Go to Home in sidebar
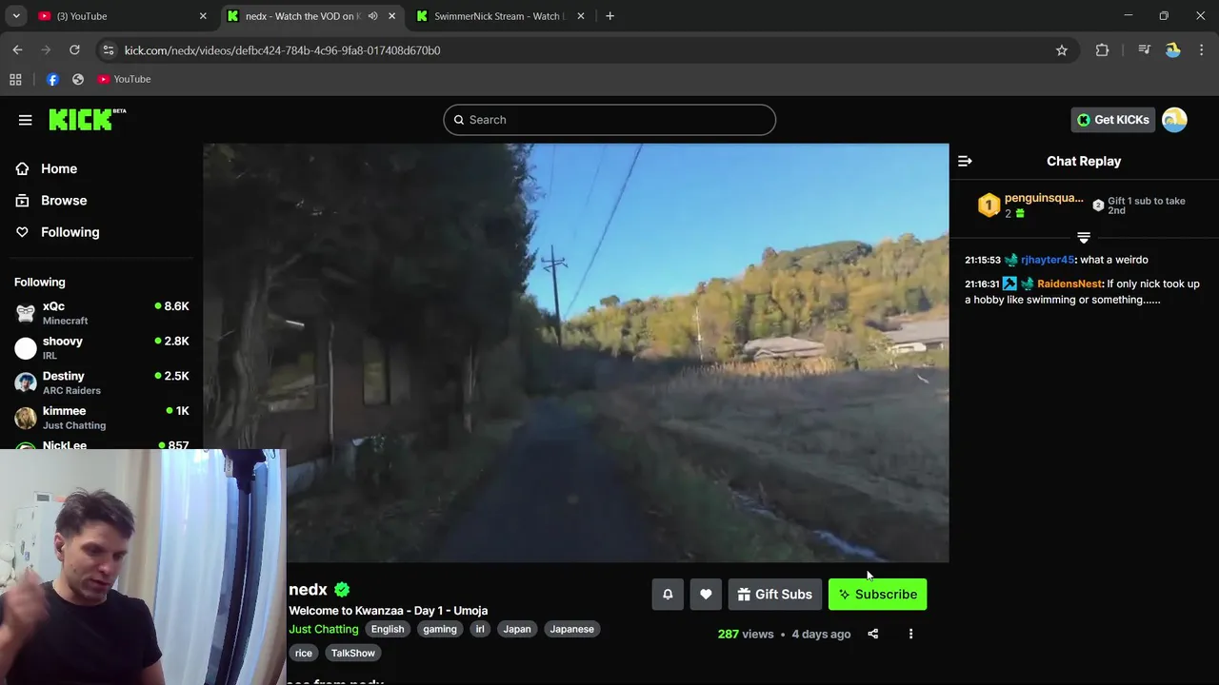1219x685 pixels. tap(59, 168)
